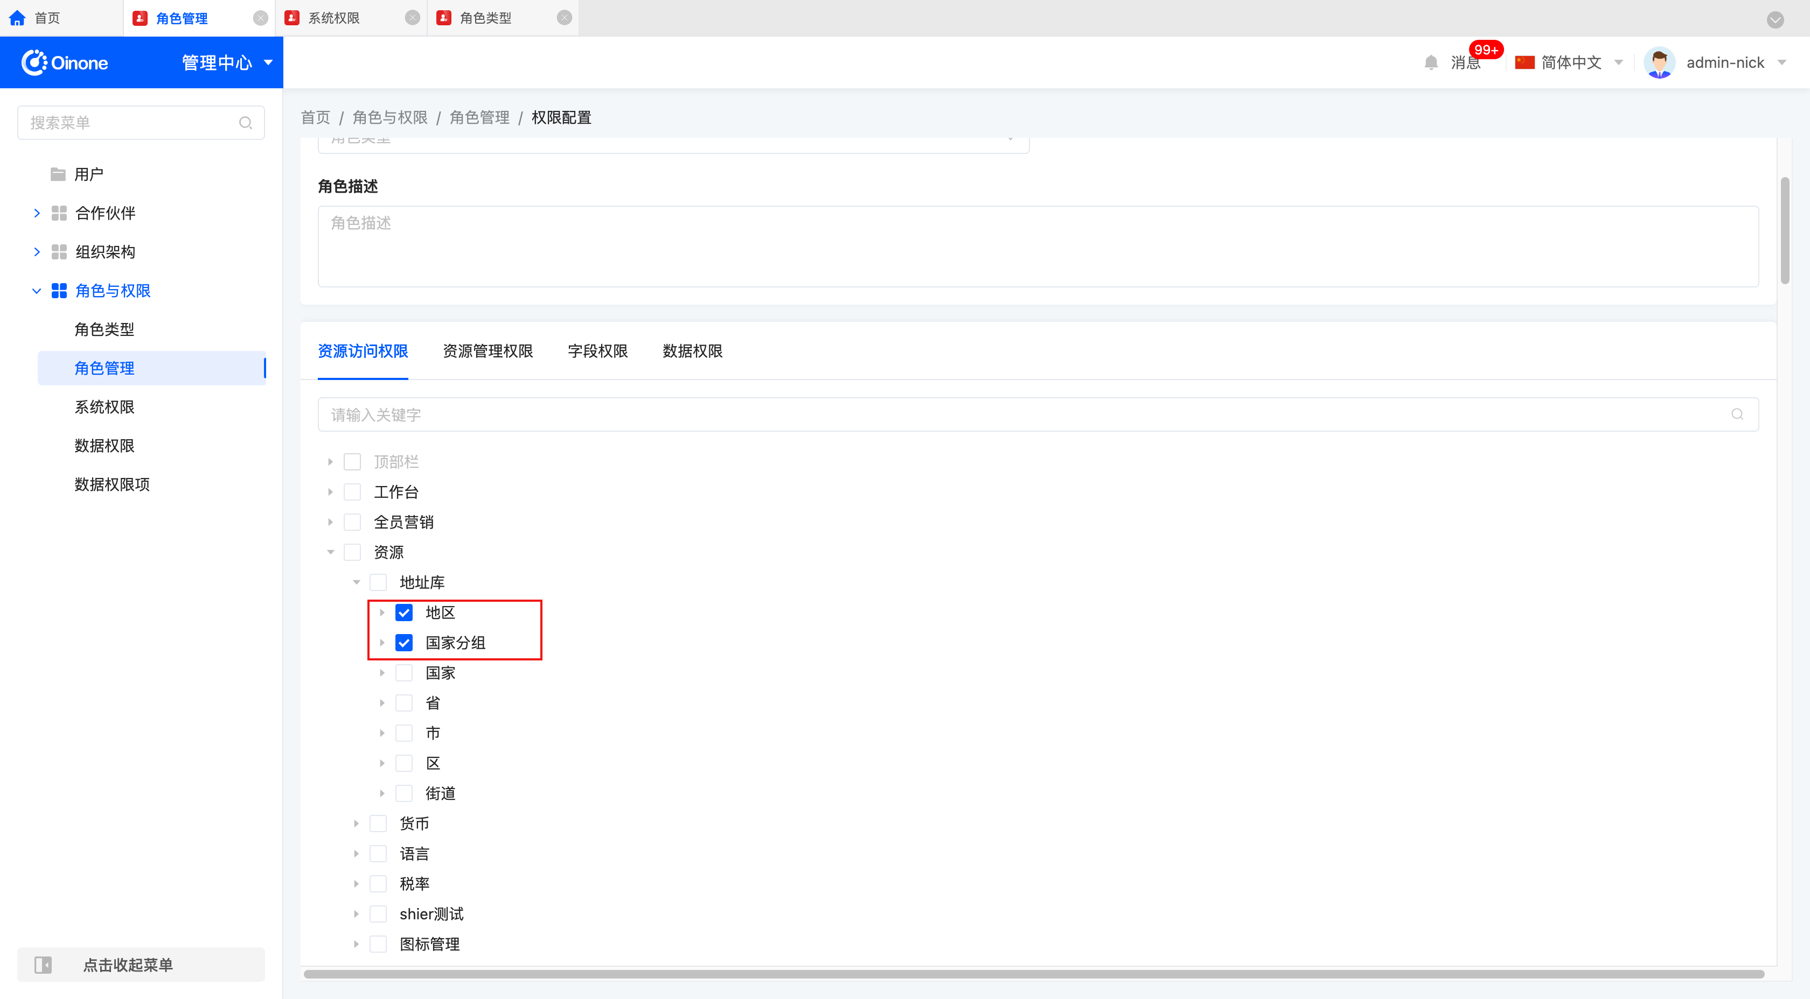
Task: Click the notification bell icon
Action: point(1431,62)
